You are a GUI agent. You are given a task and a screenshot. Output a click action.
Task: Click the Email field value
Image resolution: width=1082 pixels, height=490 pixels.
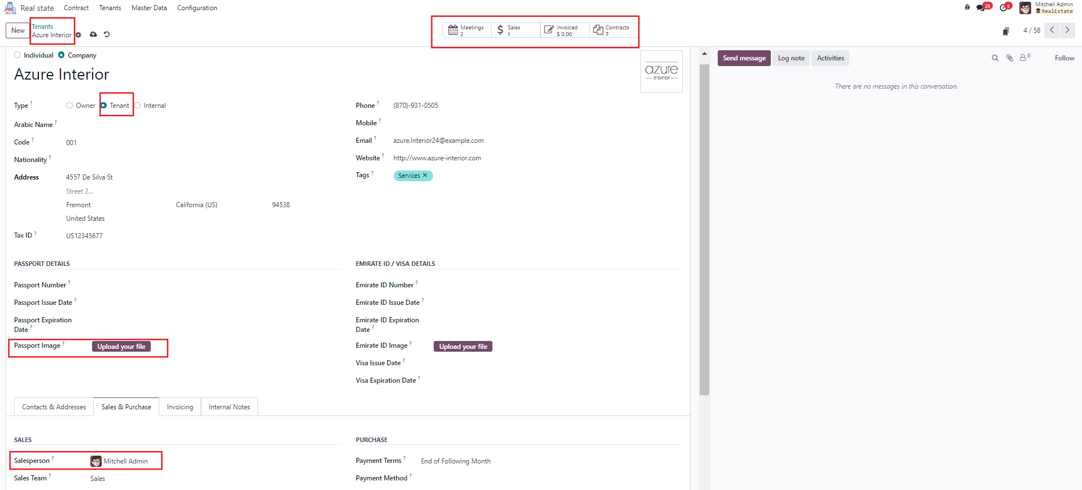(x=537, y=141)
